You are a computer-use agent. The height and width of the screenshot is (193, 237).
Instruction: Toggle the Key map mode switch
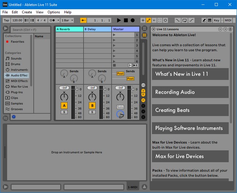(x=216, y=20)
